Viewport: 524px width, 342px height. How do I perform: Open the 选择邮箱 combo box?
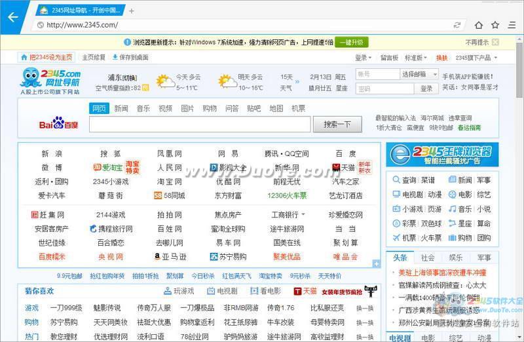click(419, 74)
